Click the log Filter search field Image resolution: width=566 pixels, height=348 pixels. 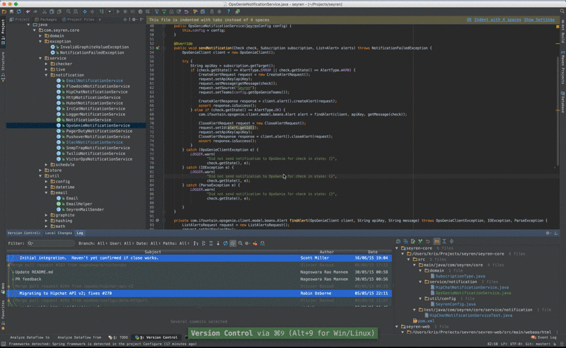(51, 243)
